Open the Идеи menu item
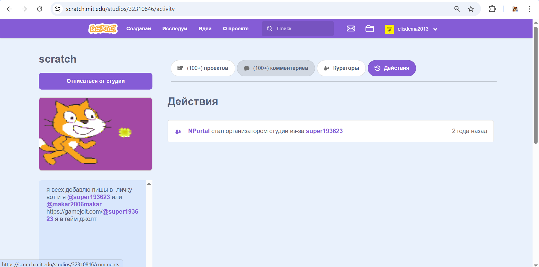The image size is (539, 267). pyautogui.click(x=205, y=29)
